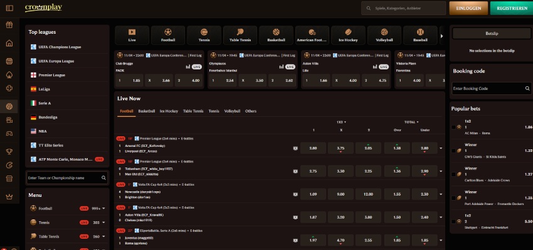The height and width of the screenshot is (250, 533).
Task: Open Bundesliga in Top leagues
Action: pos(67,117)
